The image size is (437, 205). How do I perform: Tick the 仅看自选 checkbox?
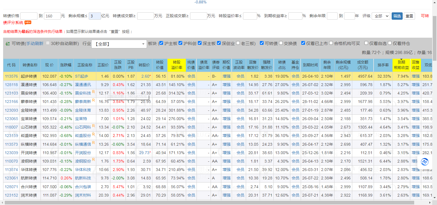[366, 43]
